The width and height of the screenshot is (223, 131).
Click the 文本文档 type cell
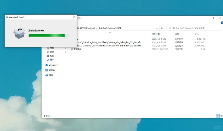click(179, 49)
